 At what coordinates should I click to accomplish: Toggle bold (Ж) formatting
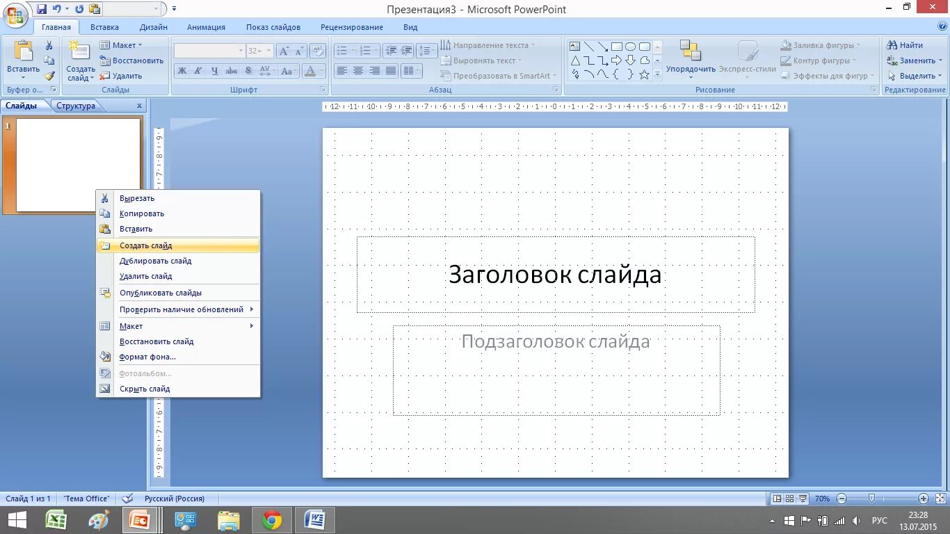point(182,71)
